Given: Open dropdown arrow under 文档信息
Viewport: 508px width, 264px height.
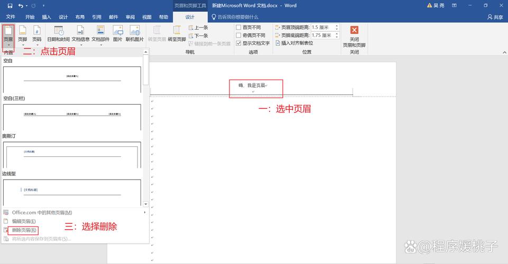Looking at the screenshot, I should coord(81,45).
